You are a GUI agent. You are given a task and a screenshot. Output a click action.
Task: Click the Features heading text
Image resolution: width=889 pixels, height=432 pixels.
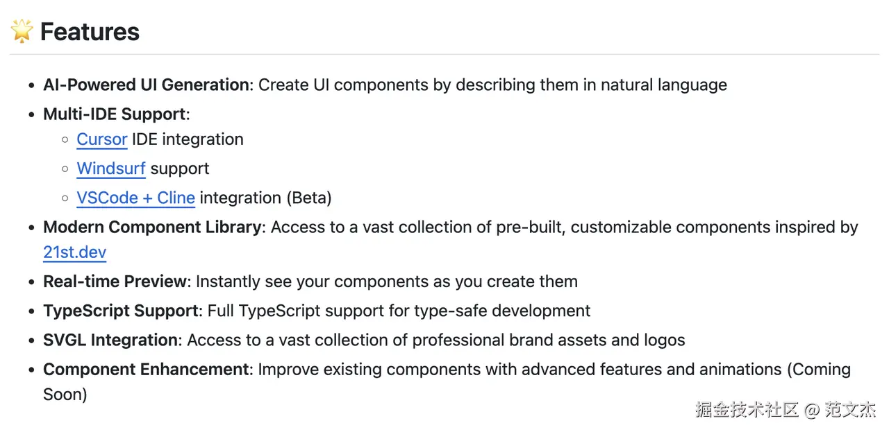90,32
